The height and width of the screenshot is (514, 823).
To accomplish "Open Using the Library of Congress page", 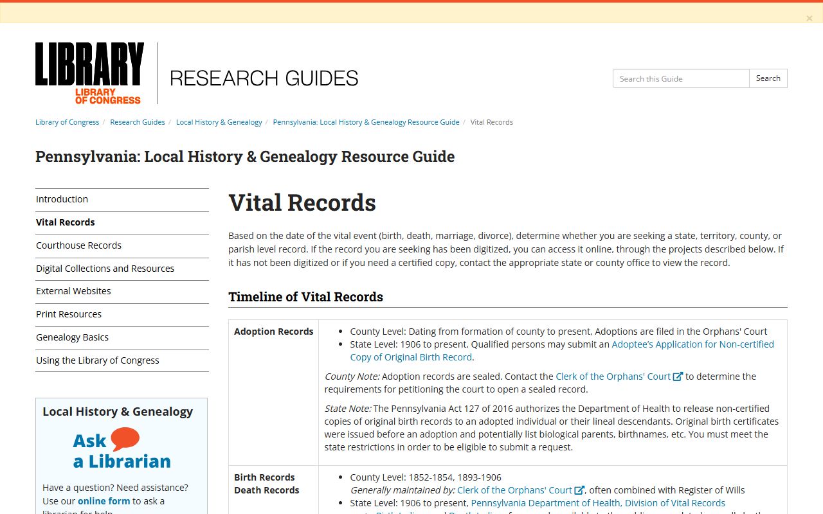I will pyautogui.click(x=122, y=360).
